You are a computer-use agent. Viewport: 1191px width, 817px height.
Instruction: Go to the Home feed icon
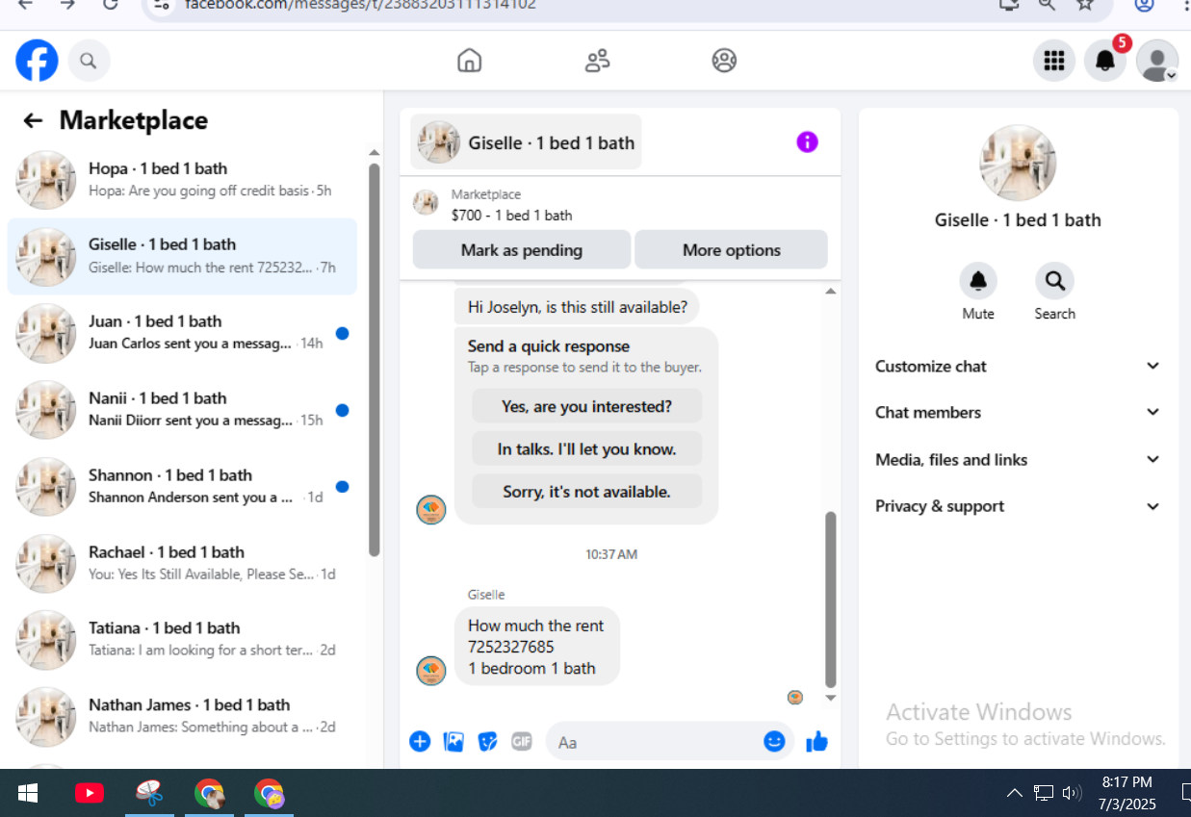pos(469,61)
